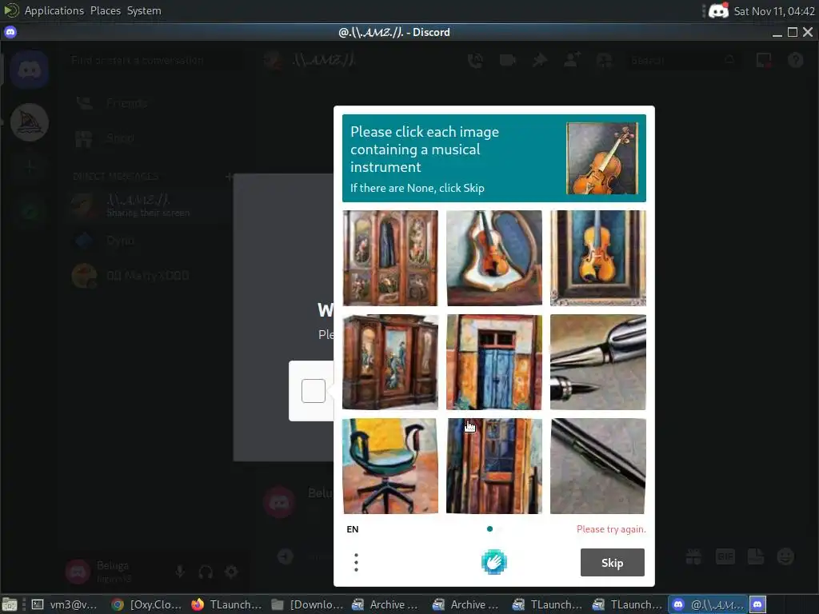Click Beluga user avatar in panel
Viewport: 819px width, 614px height.
[78, 572]
